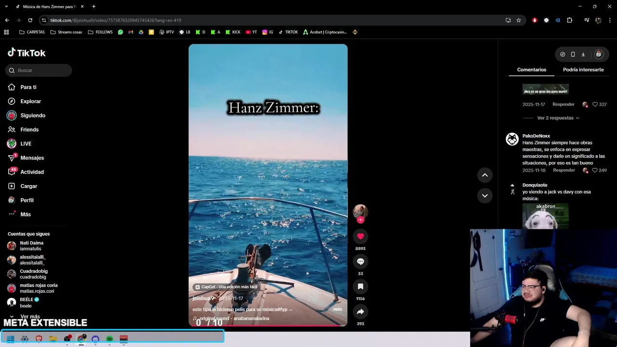Reply to the 2025-11-17 comment
Image resolution: width=617 pixels, height=347 pixels.
563,104
